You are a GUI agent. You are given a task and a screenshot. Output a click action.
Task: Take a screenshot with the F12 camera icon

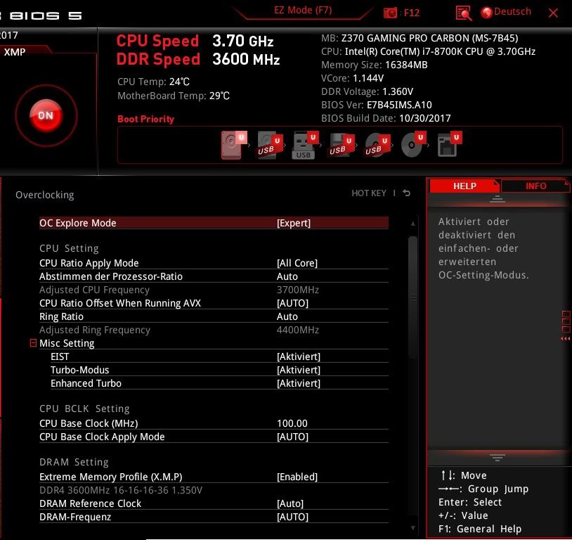[390, 13]
